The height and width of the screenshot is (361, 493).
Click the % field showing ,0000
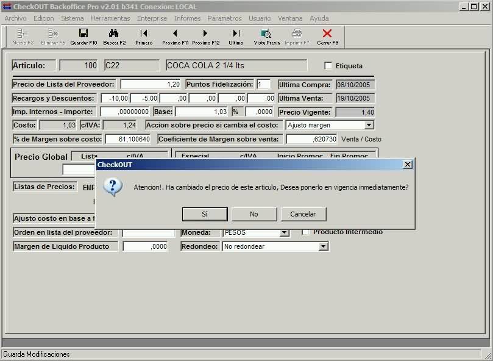pyautogui.click(x=260, y=112)
